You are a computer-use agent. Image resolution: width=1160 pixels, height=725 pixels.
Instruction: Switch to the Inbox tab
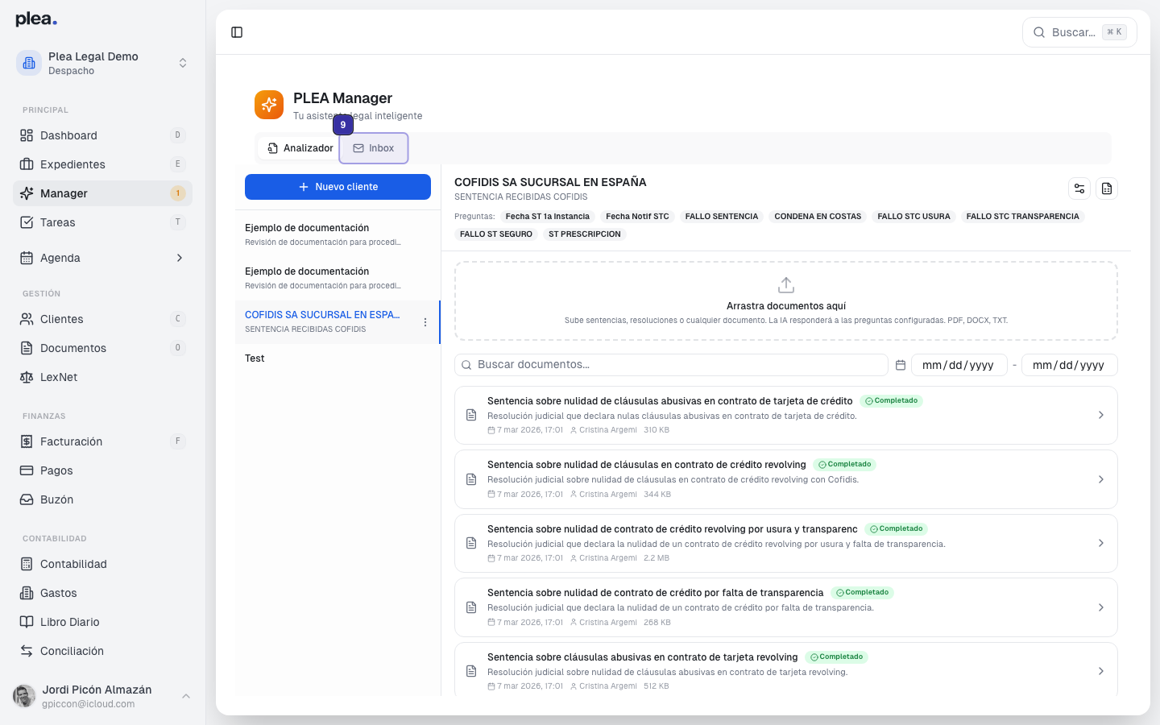pos(374,148)
